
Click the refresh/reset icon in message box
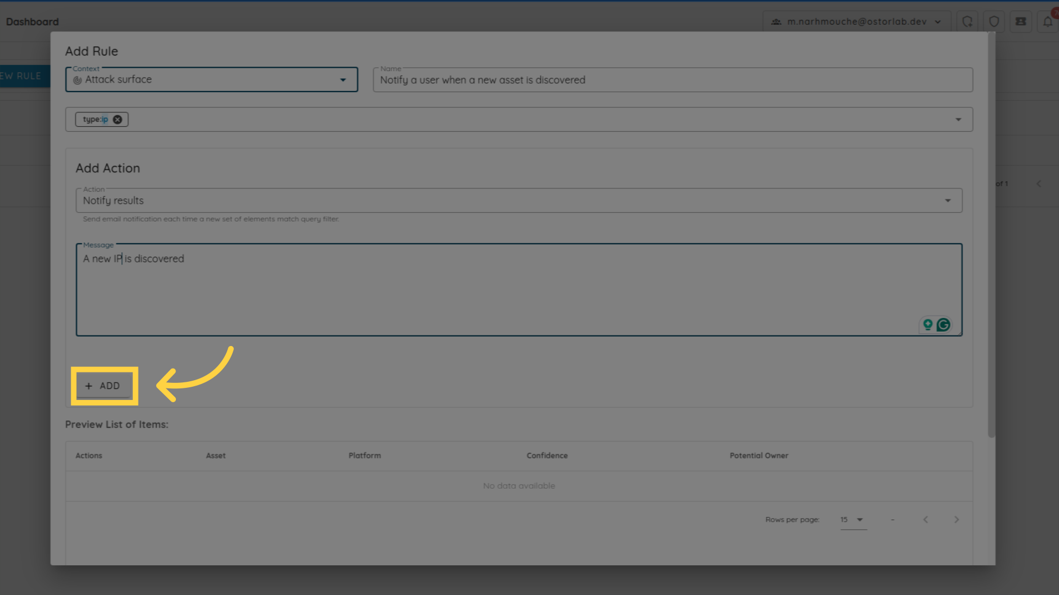click(x=943, y=324)
